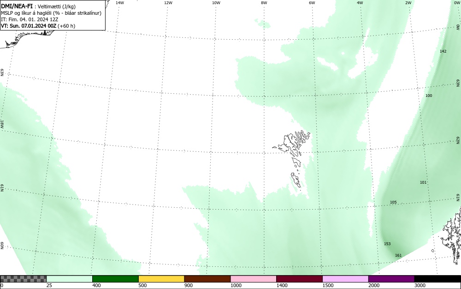Click the "60N" latitude label
The width and height of the screenshot is (461, 289).
pos(2,246)
